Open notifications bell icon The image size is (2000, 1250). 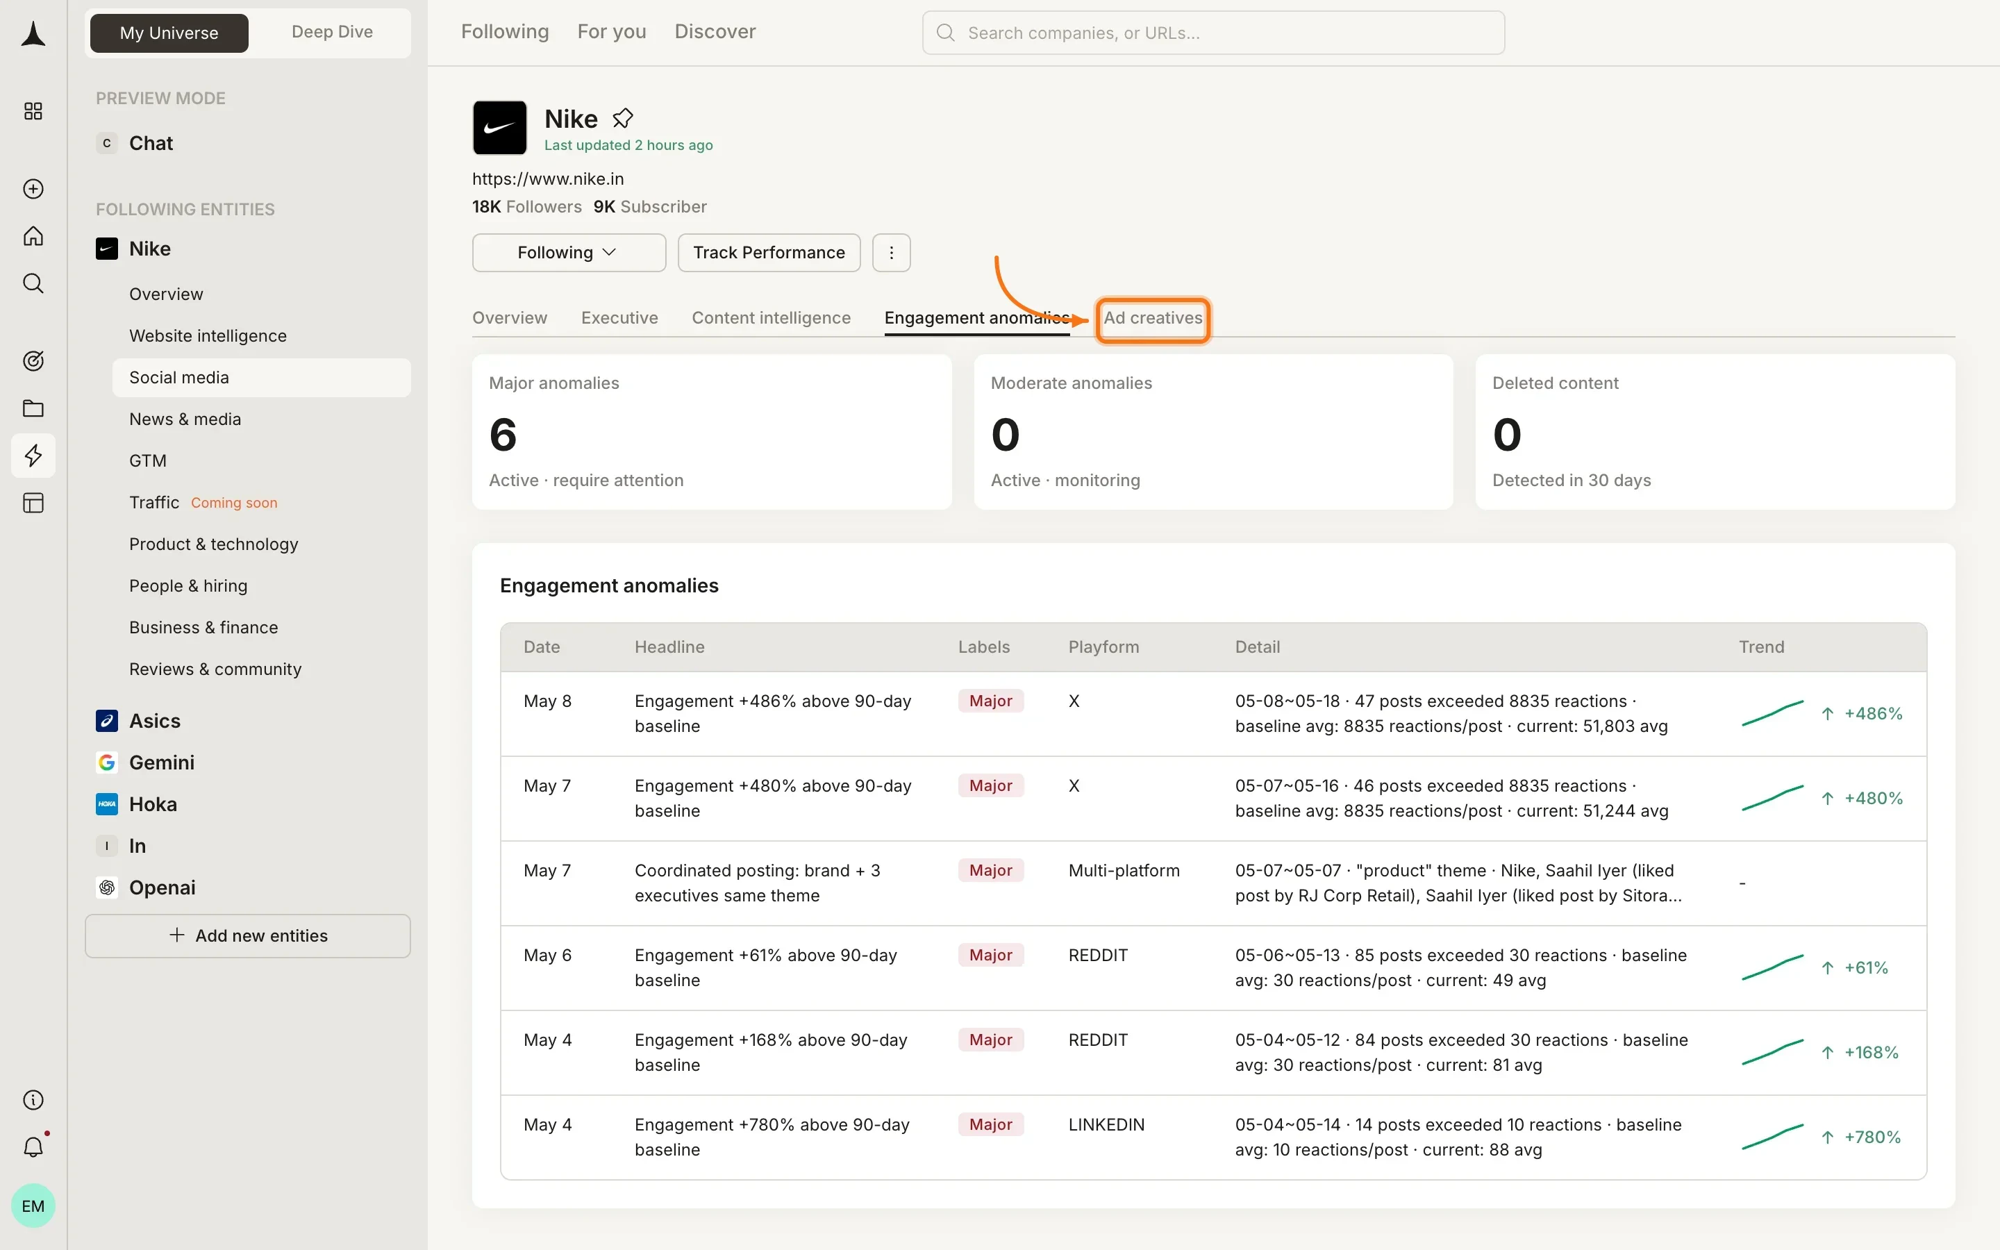coord(33,1147)
